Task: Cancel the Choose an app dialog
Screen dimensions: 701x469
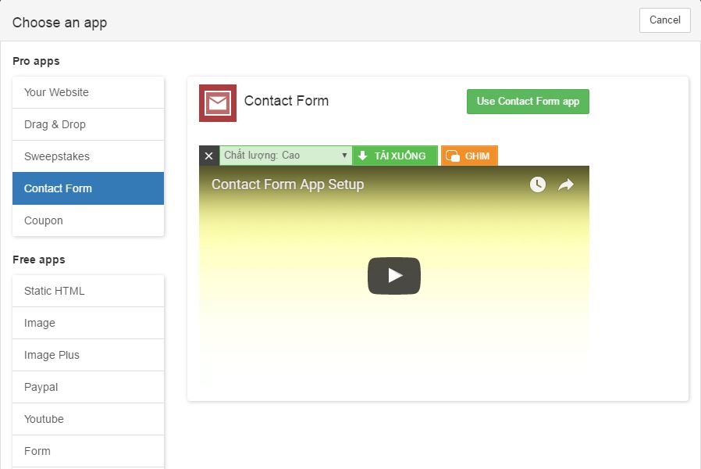Action: [x=664, y=20]
